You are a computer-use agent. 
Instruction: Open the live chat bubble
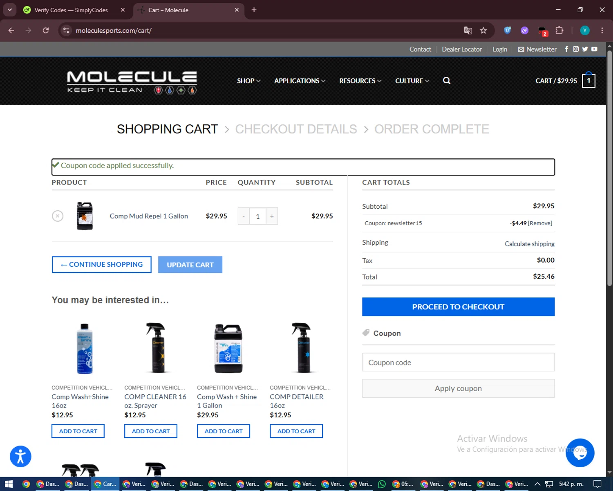(580, 453)
